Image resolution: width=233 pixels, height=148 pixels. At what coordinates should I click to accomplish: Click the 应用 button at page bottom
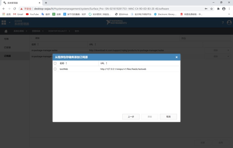(221, 143)
